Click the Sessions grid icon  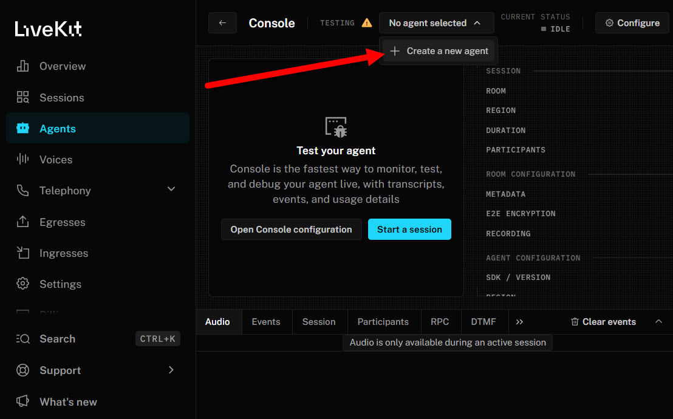pyautogui.click(x=22, y=97)
